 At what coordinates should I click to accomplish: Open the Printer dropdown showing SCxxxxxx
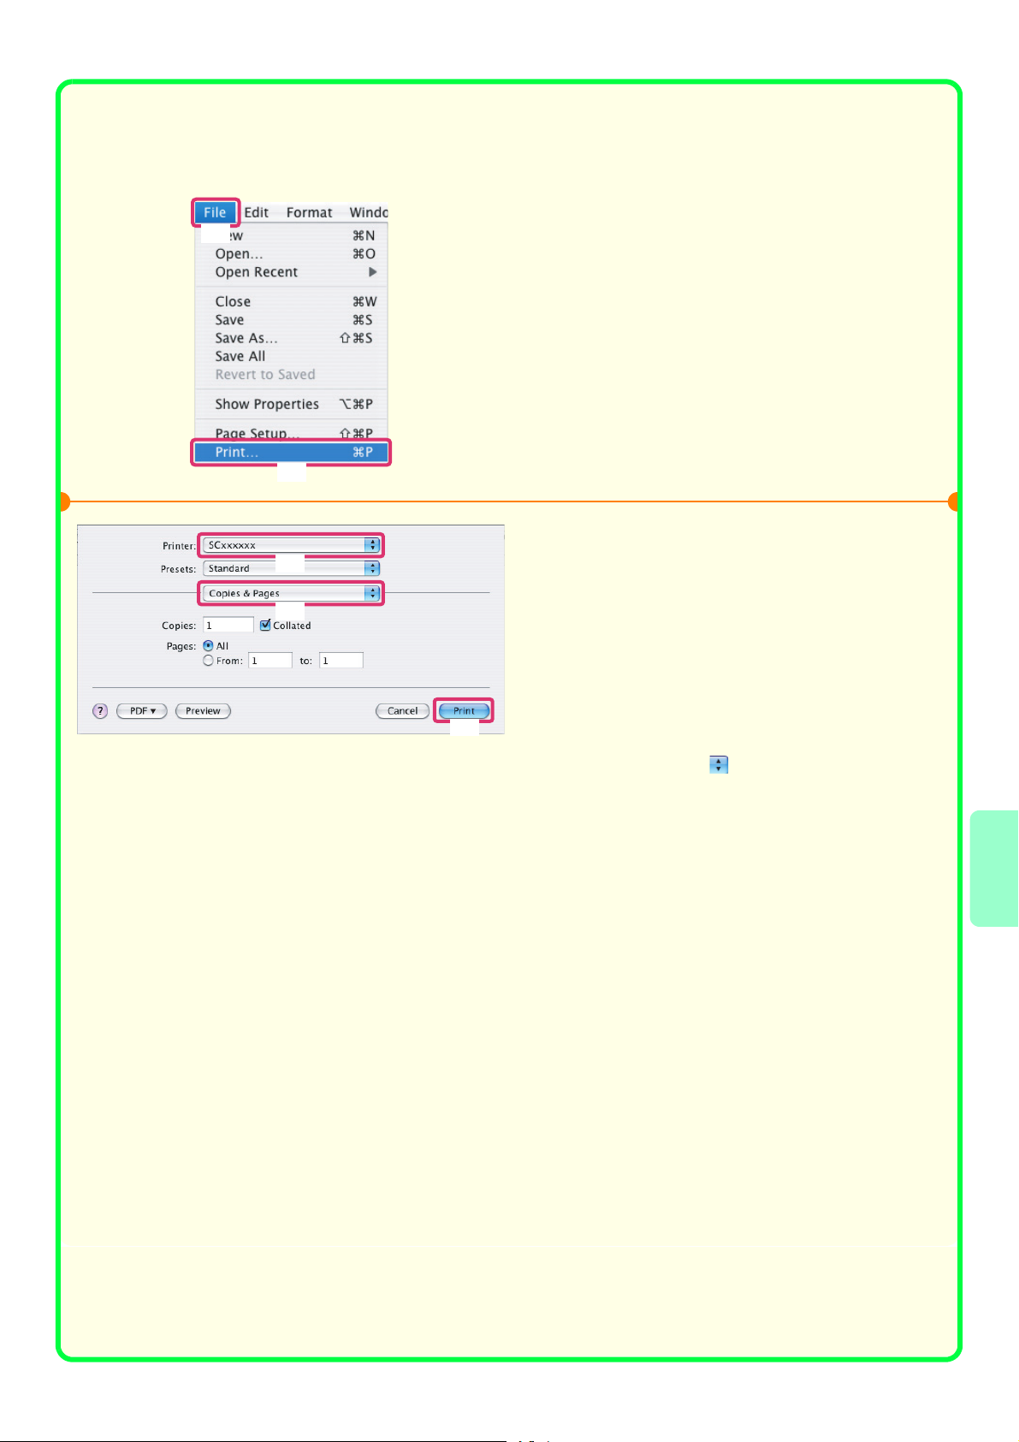tap(291, 545)
